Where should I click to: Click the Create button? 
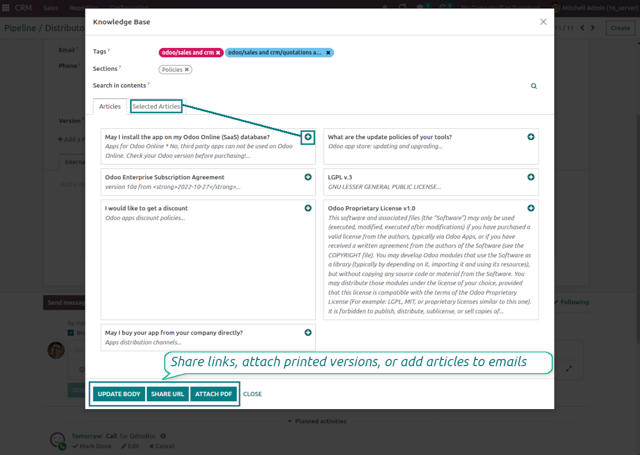pyautogui.click(x=620, y=28)
